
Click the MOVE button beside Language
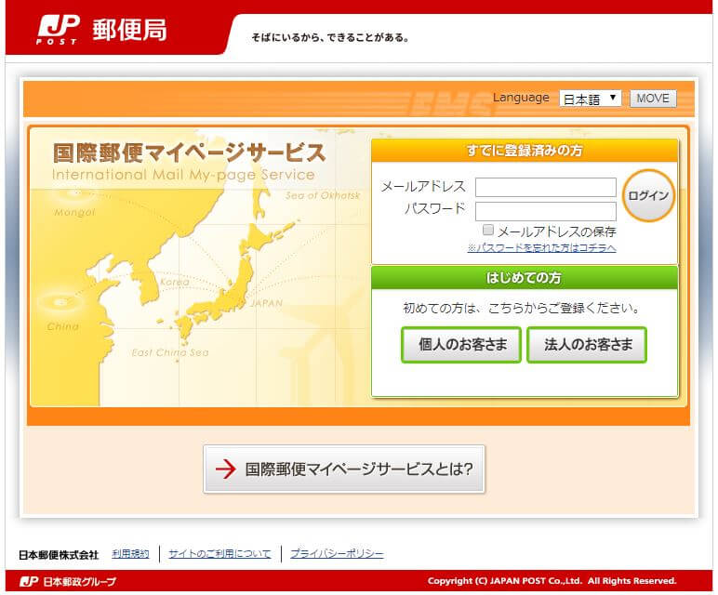(653, 99)
